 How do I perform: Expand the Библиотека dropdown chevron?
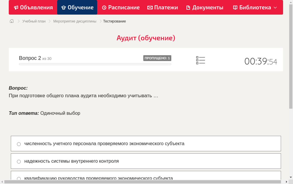[x=275, y=7]
